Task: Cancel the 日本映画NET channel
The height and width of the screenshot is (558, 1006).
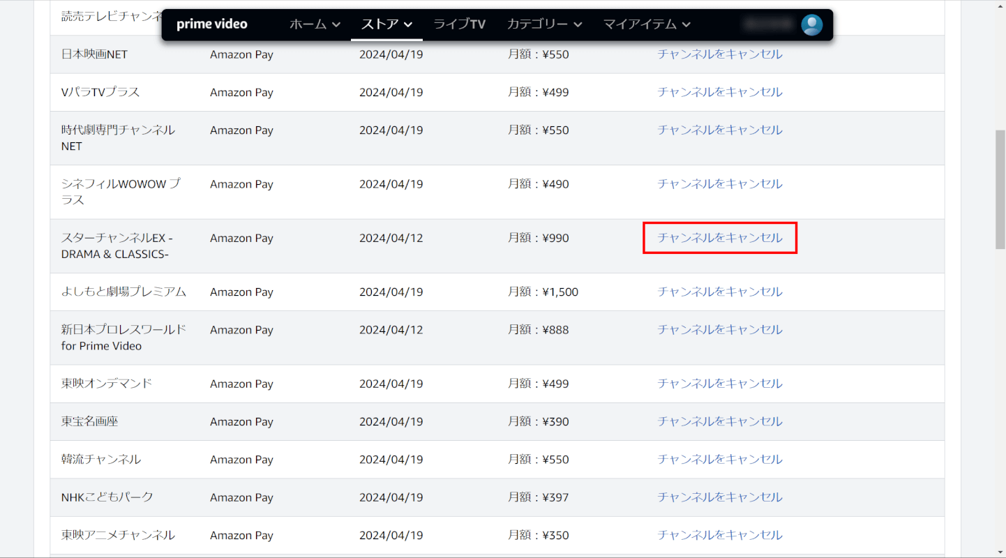Action: [720, 54]
